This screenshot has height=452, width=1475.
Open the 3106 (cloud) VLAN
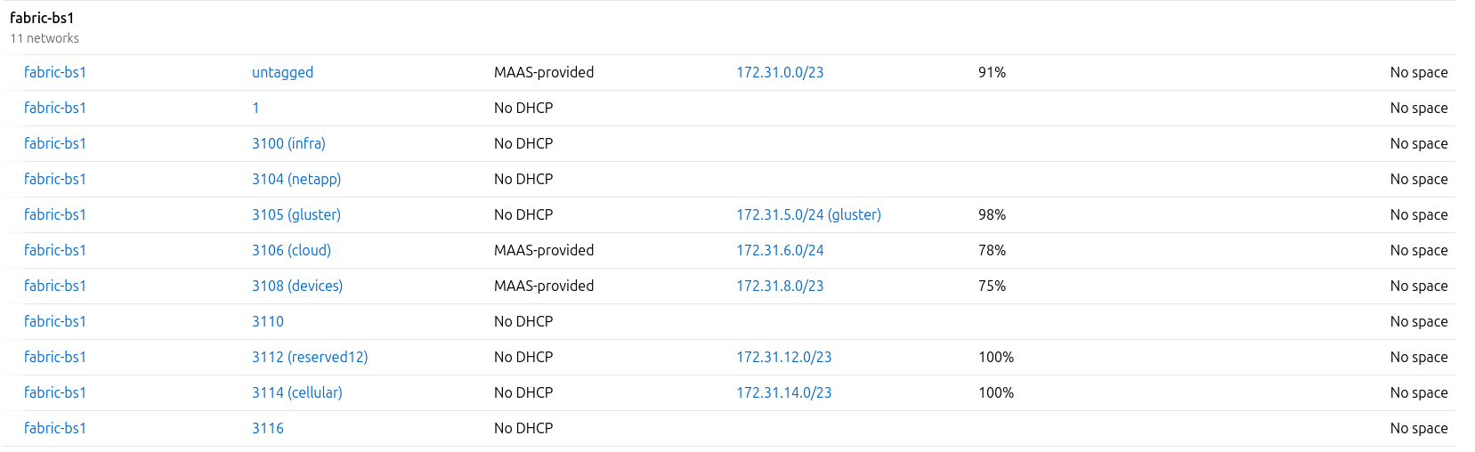(291, 251)
